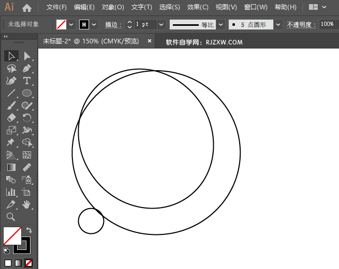Click the Home icon
This screenshot has width=339, height=269.
(27, 8)
